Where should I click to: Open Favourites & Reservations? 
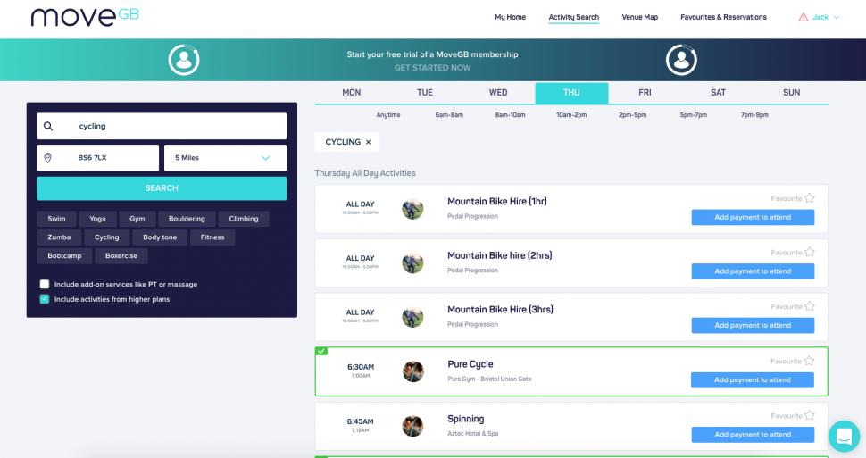coord(723,17)
